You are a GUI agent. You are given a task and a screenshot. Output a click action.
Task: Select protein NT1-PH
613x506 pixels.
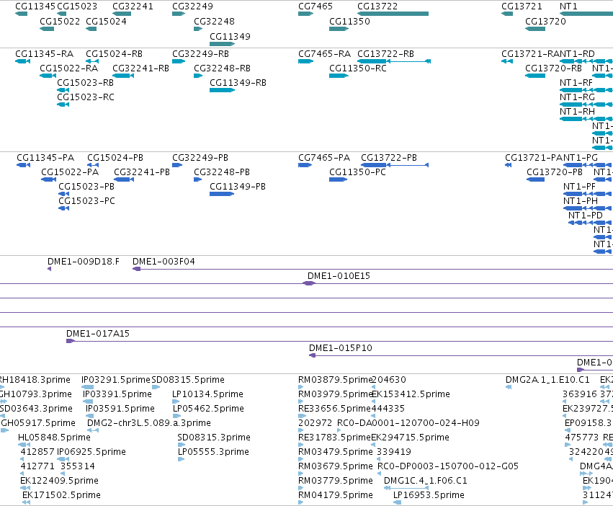pos(587,208)
